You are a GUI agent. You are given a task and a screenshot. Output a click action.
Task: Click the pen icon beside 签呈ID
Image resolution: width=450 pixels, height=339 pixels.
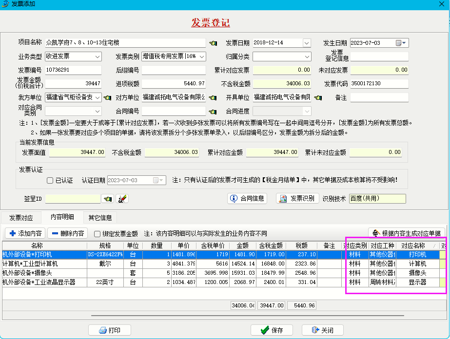[x=122, y=199]
